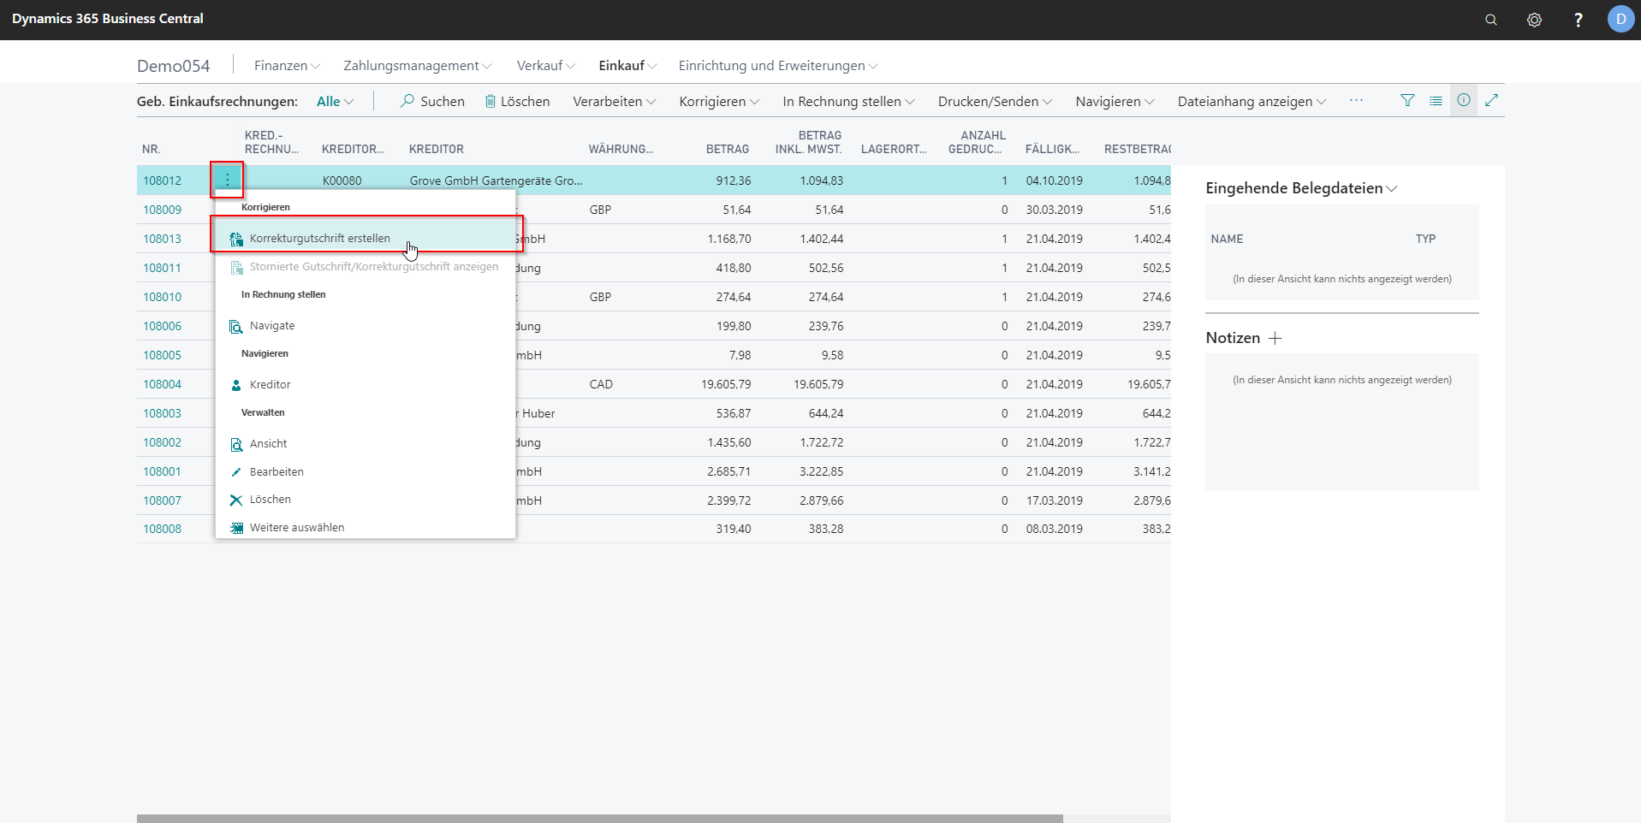Open the Drucken/Senden dropdown

point(995,101)
